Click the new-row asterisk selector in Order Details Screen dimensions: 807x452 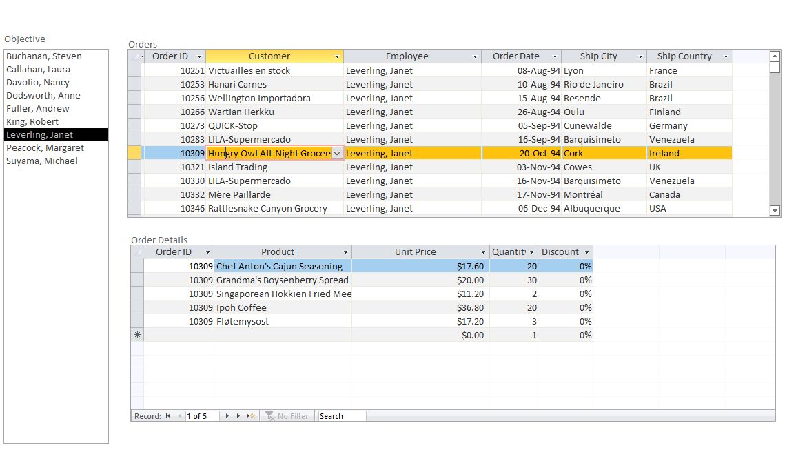point(137,335)
